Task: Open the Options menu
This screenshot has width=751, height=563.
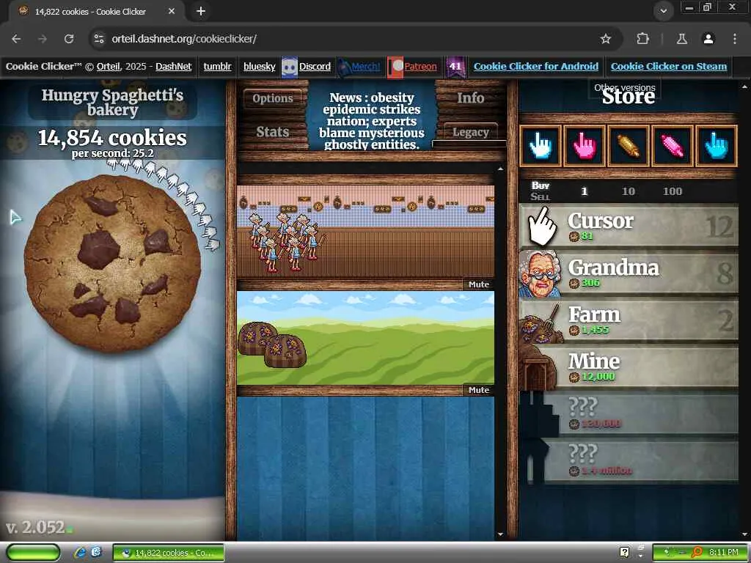Action: (273, 98)
